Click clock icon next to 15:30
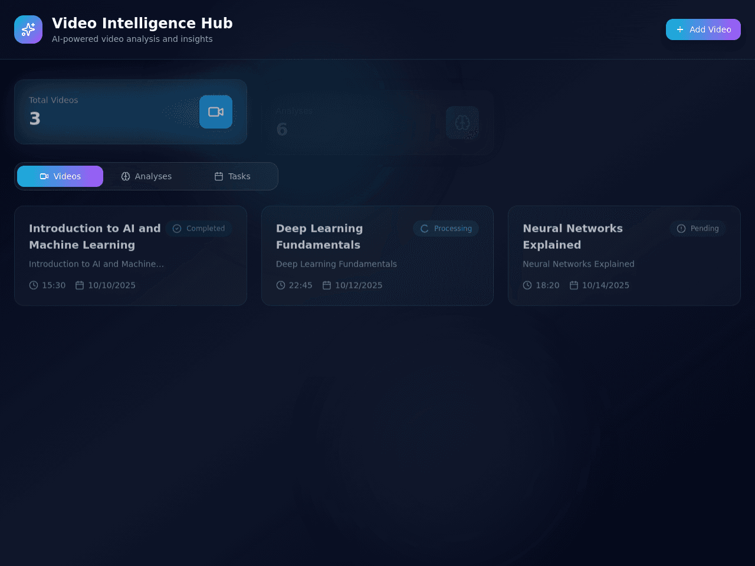 coord(34,285)
